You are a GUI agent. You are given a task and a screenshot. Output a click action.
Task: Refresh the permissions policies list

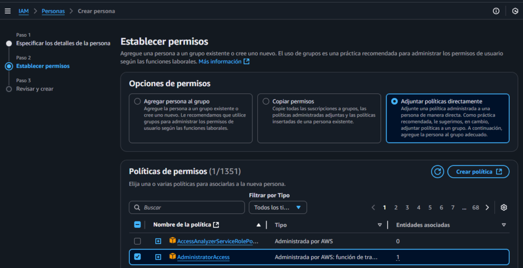(x=437, y=172)
